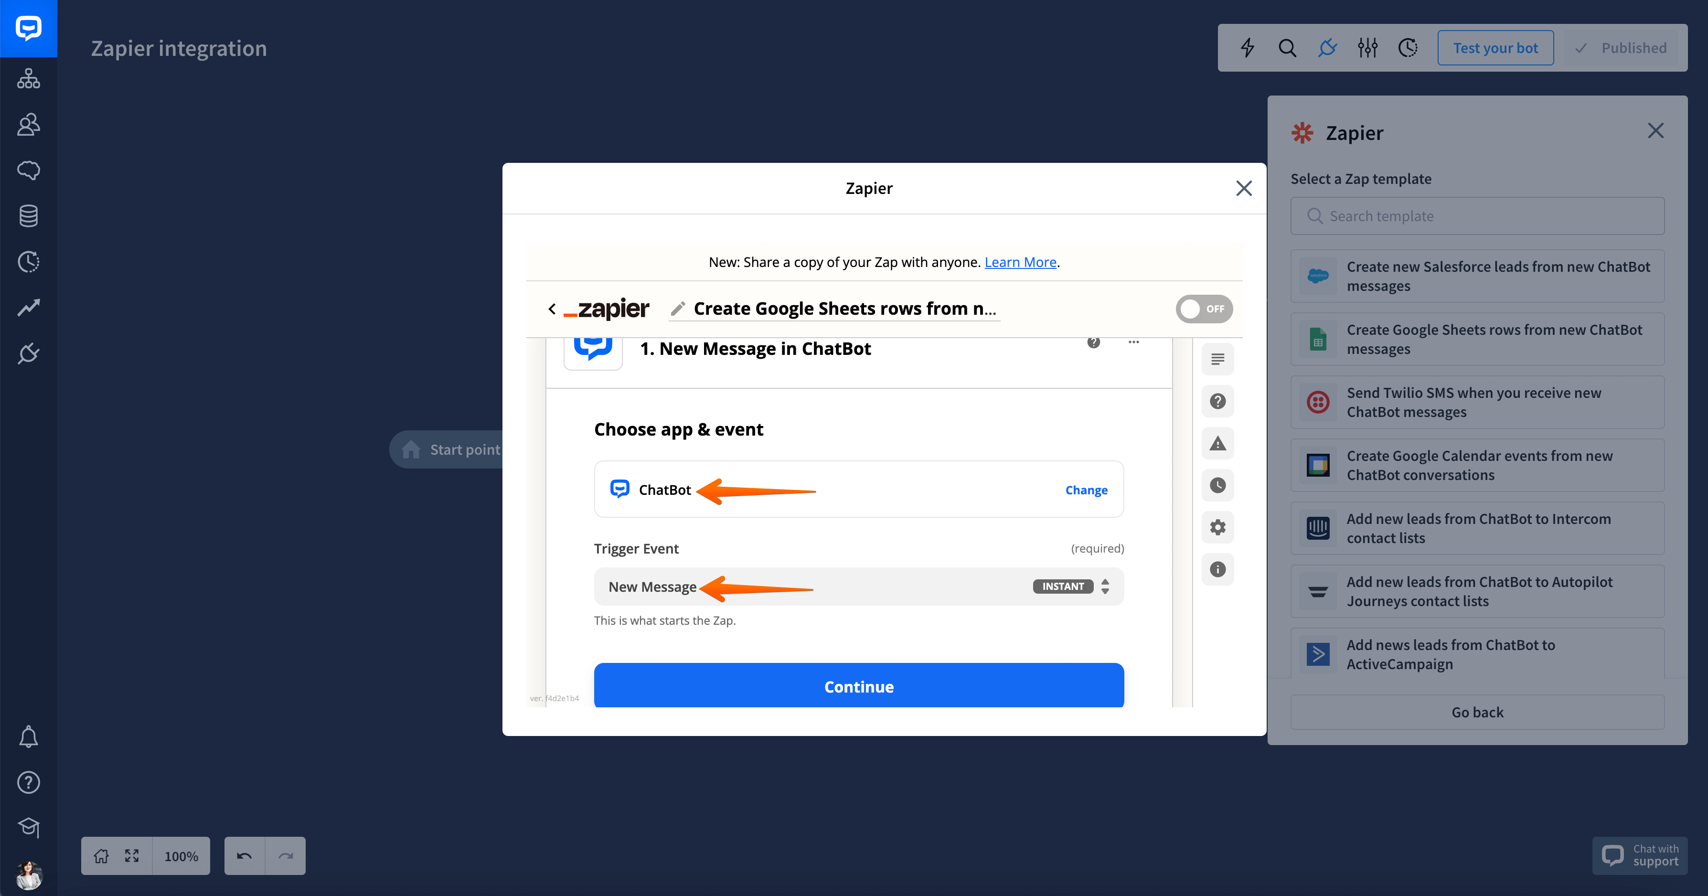Open the Academy graduation cap icon
This screenshot has height=896, width=1708.
coord(29,827)
